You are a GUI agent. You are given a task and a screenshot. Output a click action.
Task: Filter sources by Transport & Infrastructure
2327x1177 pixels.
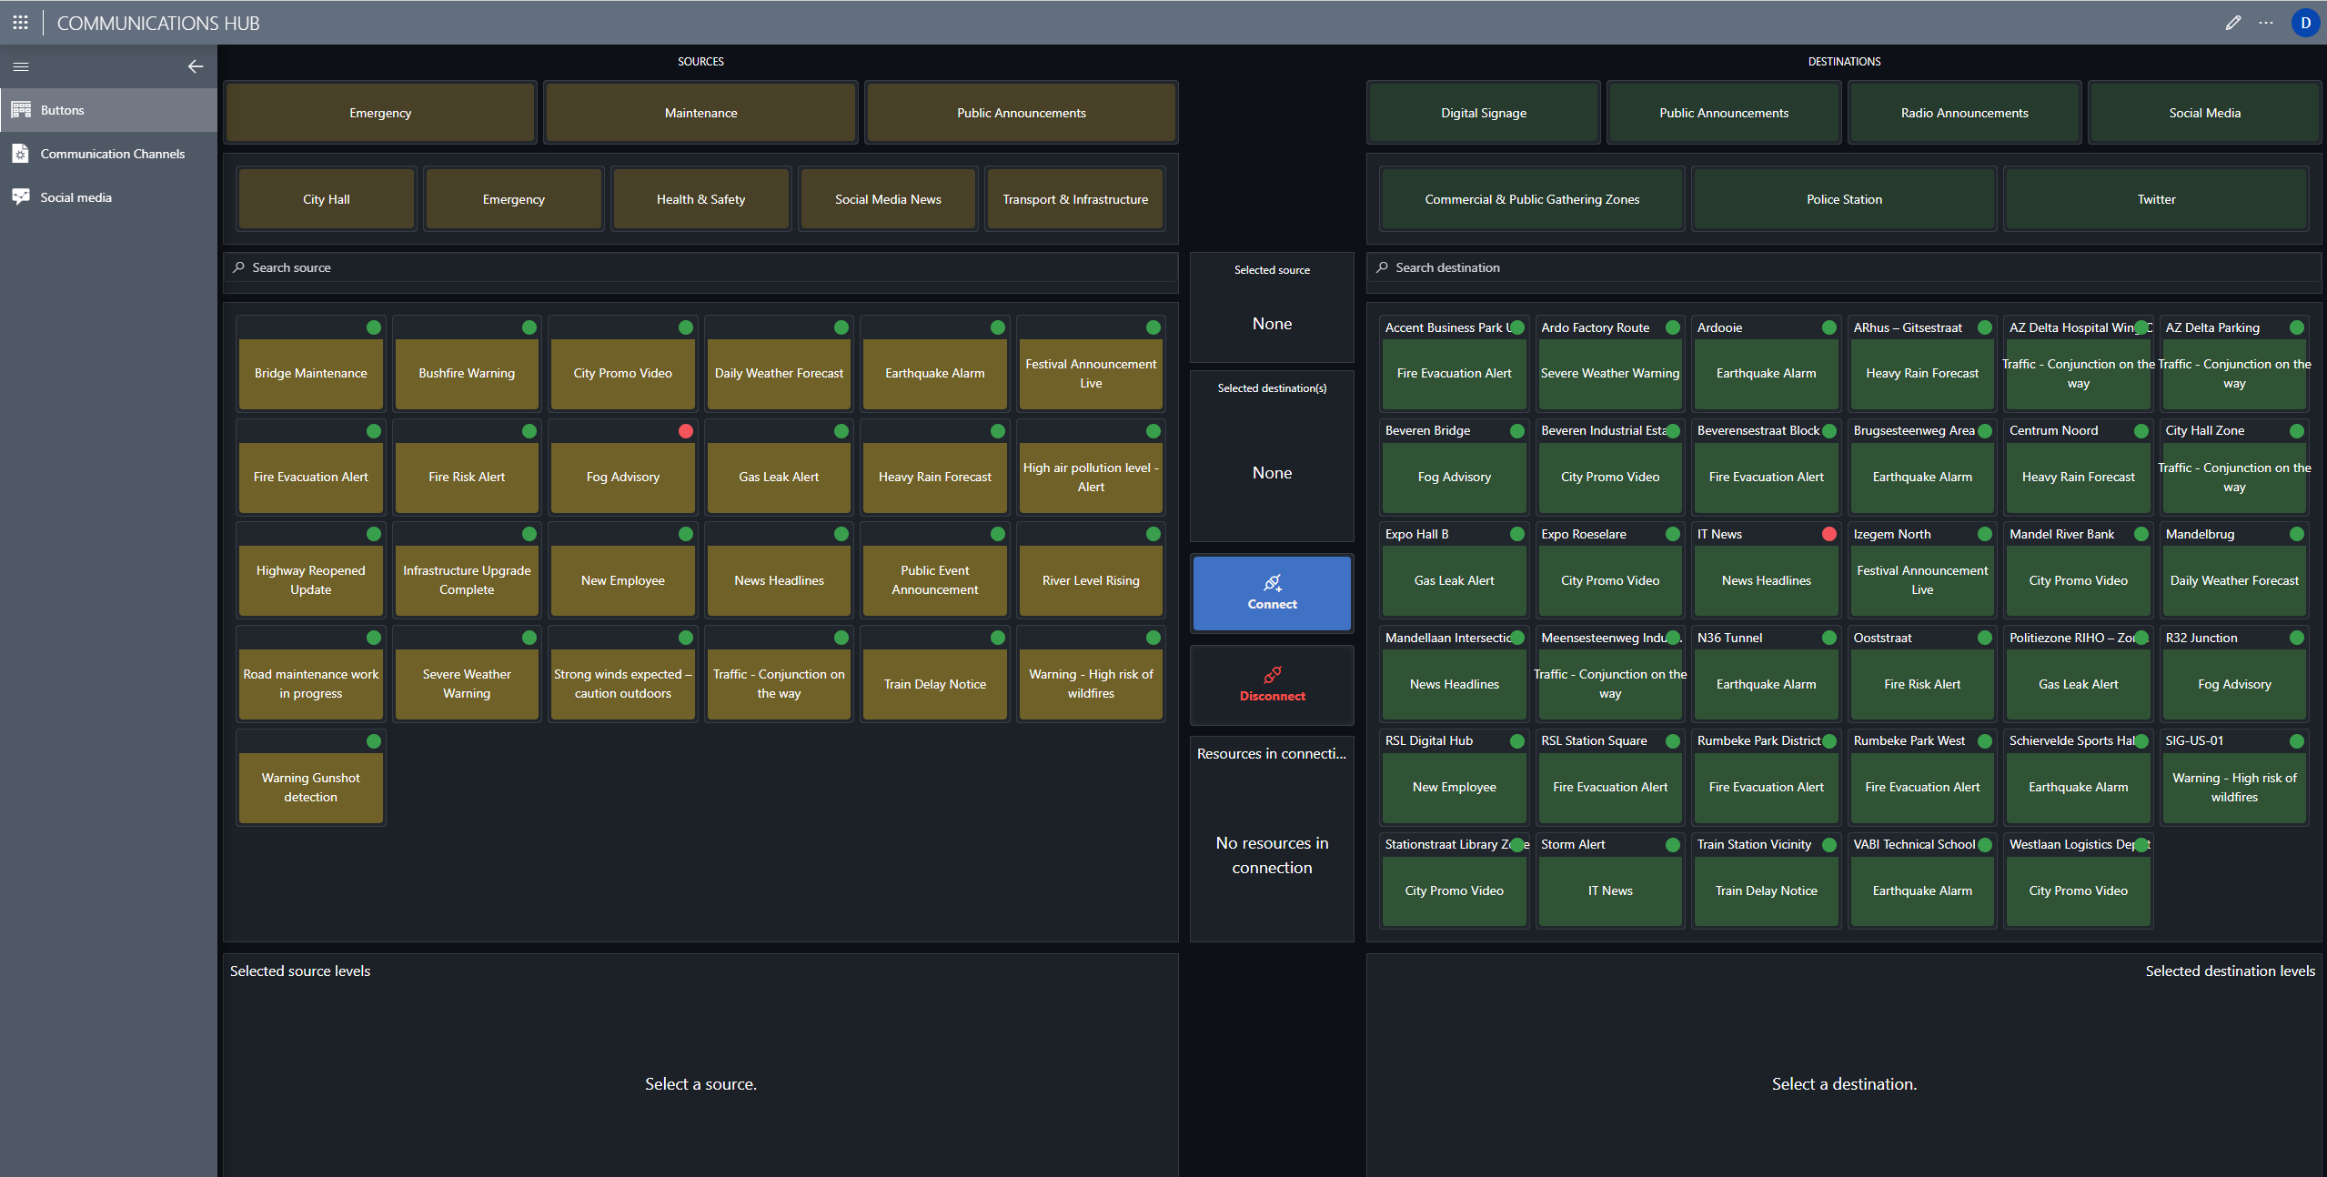[x=1074, y=199]
